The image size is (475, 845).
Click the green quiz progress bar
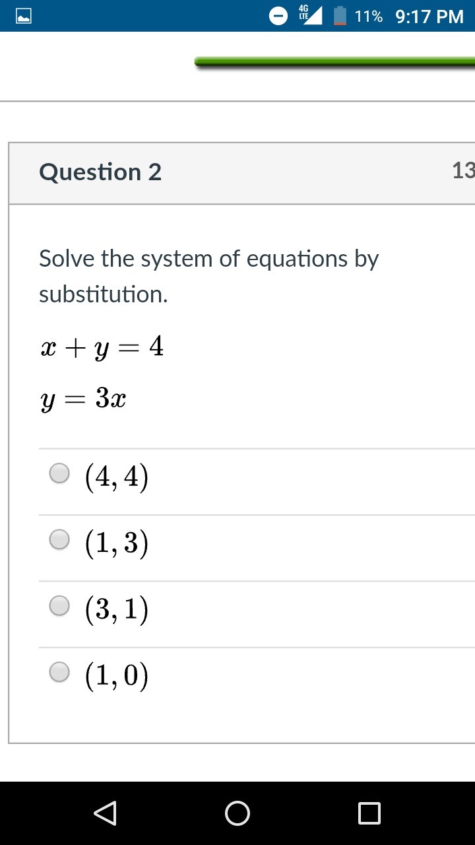click(x=335, y=63)
